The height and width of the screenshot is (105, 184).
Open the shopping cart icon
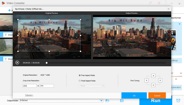[159, 3]
